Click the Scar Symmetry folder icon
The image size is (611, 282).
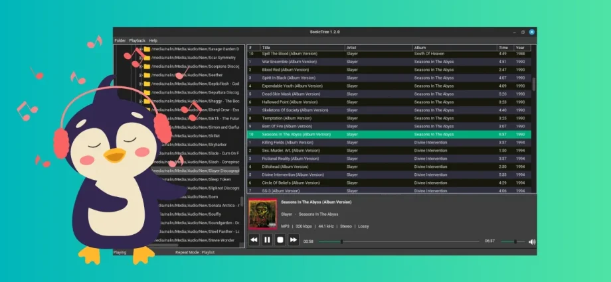[147, 58]
